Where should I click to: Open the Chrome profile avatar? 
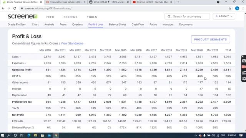click(237, 8)
